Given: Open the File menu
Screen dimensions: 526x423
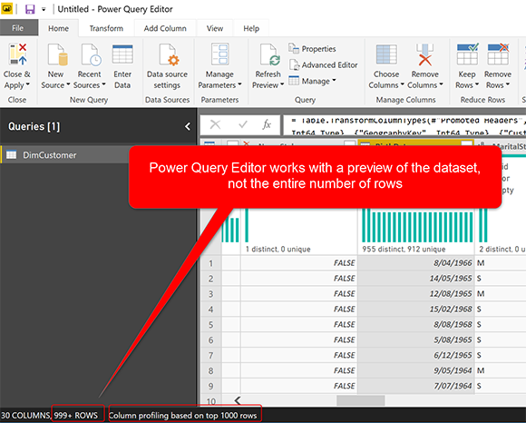Looking at the screenshot, I should point(18,28).
